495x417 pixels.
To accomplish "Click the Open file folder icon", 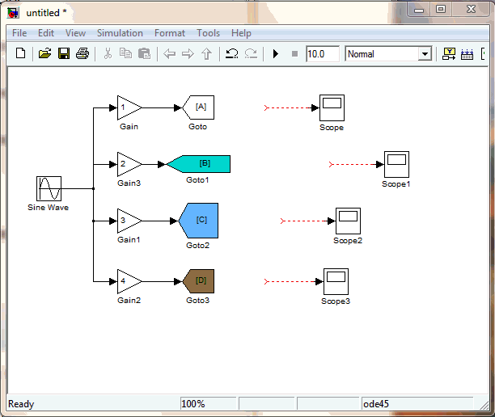I will 45,54.
